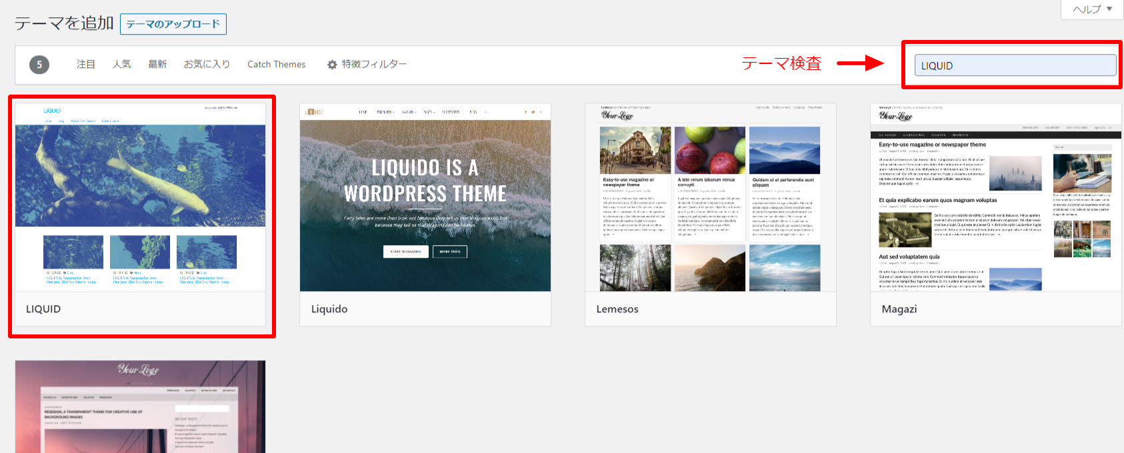This screenshot has width=1124, height=453.
Task: Open the feature filter gear icon
Action: point(332,65)
